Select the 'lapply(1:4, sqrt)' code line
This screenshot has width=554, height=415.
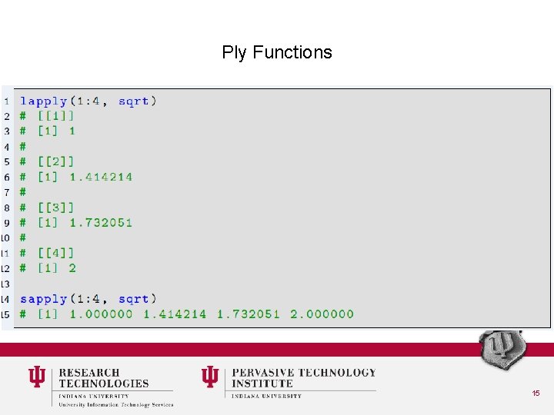click(x=88, y=101)
